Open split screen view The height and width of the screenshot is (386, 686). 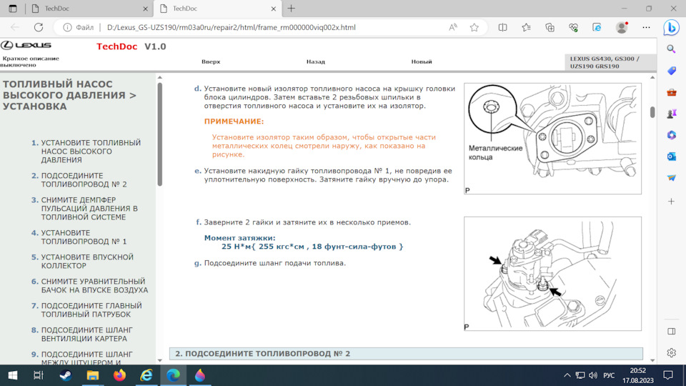coord(502,27)
